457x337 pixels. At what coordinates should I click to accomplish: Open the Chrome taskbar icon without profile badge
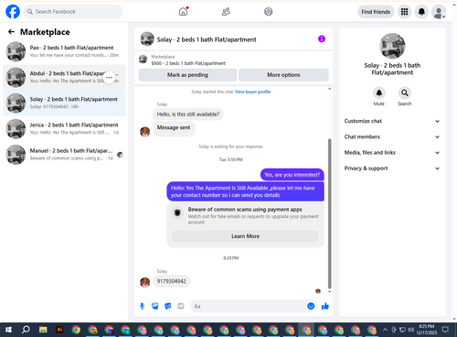[76, 330]
